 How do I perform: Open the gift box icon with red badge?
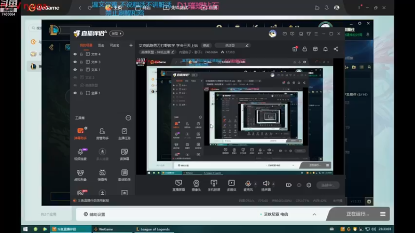295,49
